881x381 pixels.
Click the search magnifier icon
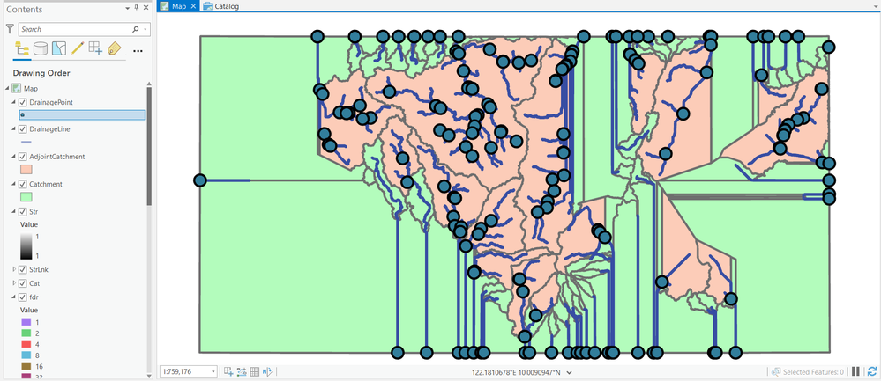pyautogui.click(x=136, y=29)
